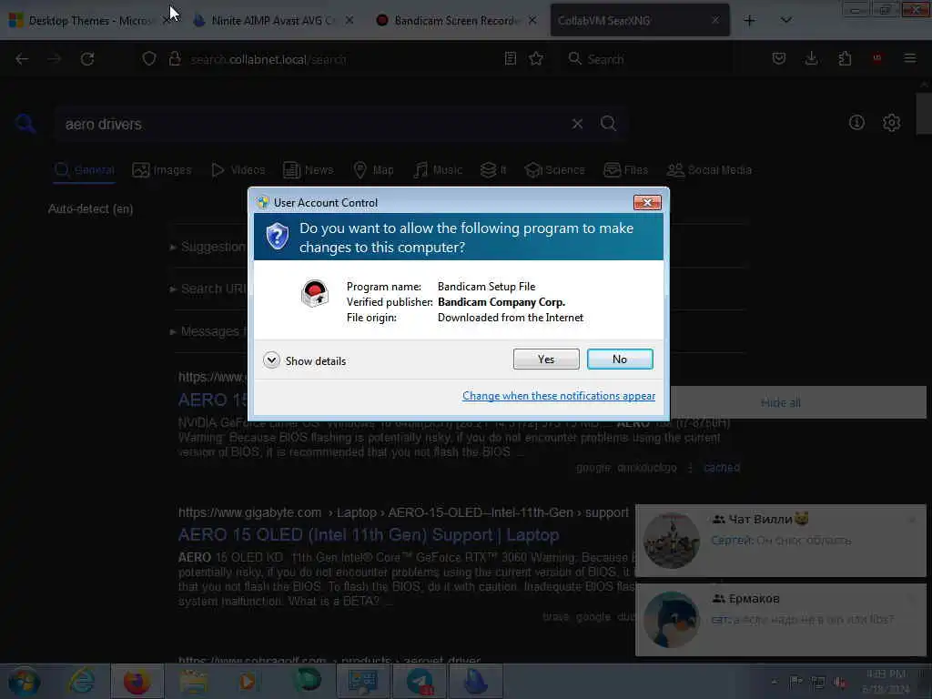Click the Firefox taskbar icon
This screenshot has width=932, height=699.
pos(137,681)
